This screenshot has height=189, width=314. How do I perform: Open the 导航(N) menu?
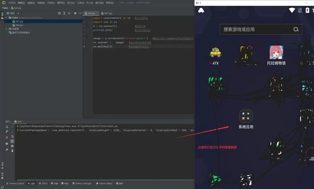click(41, 3)
